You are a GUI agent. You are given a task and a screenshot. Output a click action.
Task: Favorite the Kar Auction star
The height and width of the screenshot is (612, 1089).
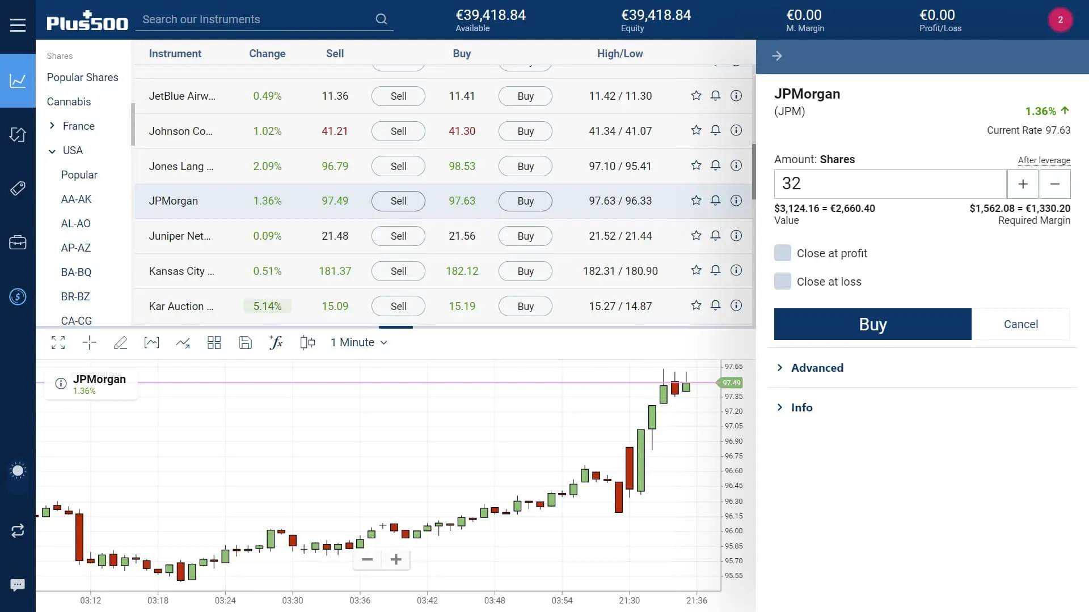(x=696, y=305)
